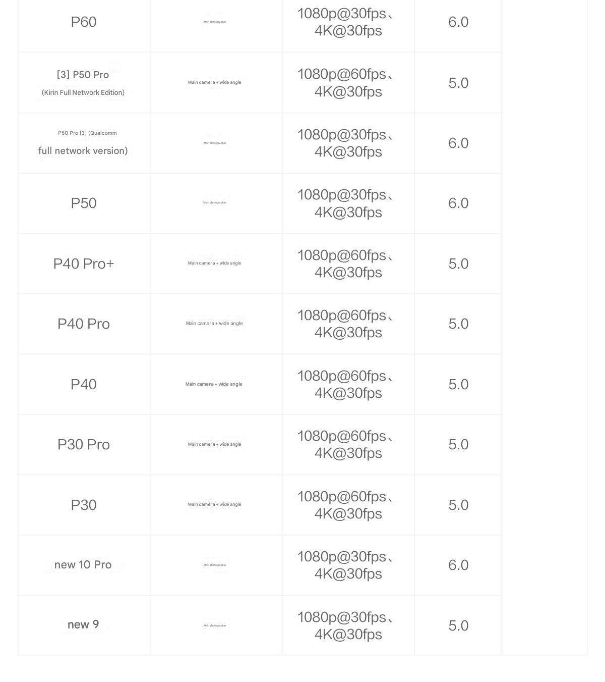Click the 5.0 value in the new 9 row

[x=458, y=625]
